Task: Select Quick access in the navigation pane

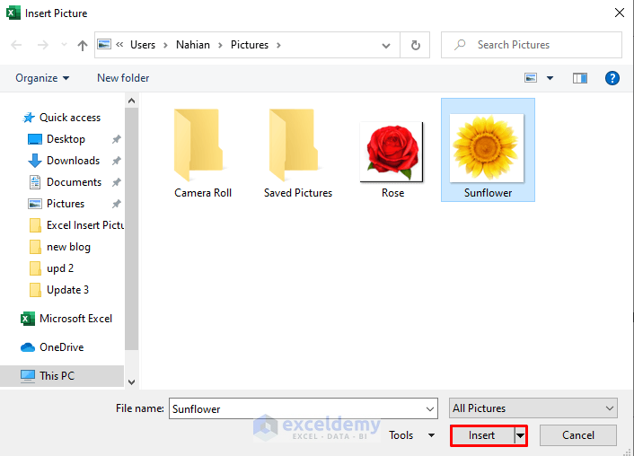Action: point(62,118)
